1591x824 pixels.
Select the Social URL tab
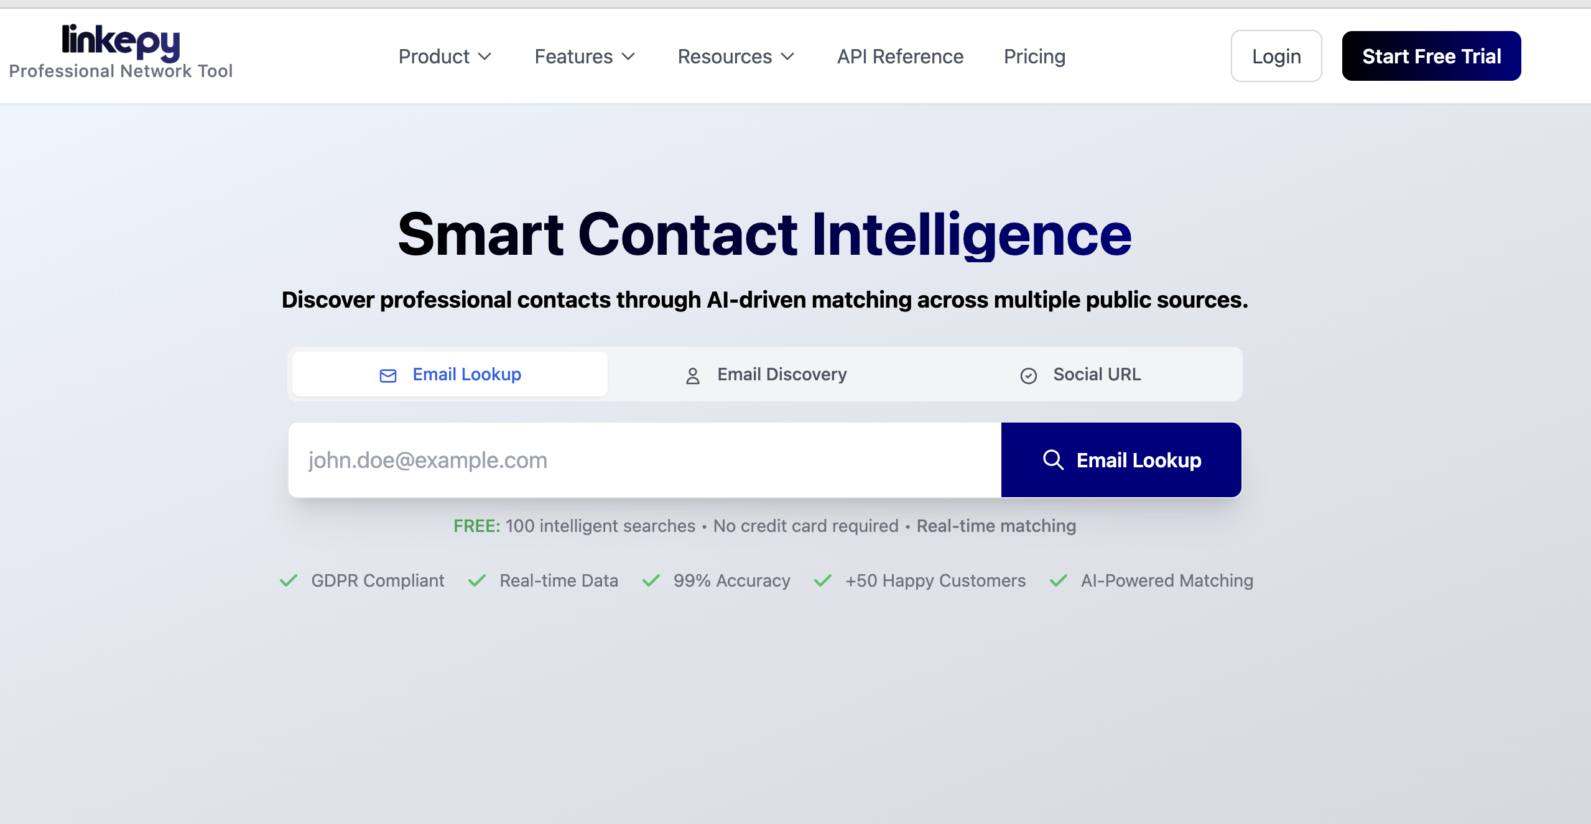pos(1081,374)
